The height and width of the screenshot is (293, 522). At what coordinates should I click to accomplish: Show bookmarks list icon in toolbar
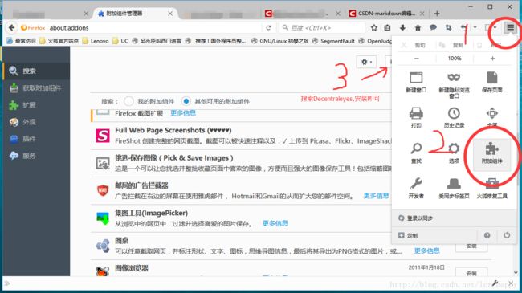[x=387, y=27]
